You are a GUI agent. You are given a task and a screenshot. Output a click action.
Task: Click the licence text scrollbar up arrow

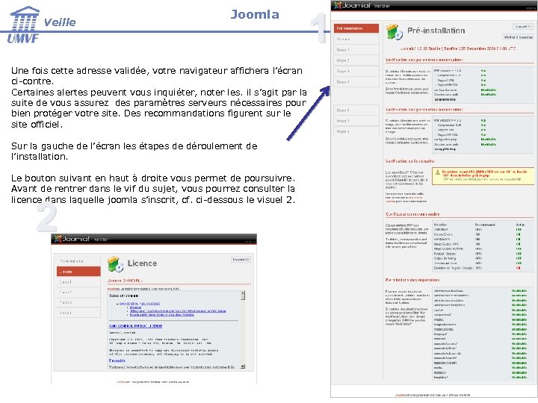pos(243,293)
